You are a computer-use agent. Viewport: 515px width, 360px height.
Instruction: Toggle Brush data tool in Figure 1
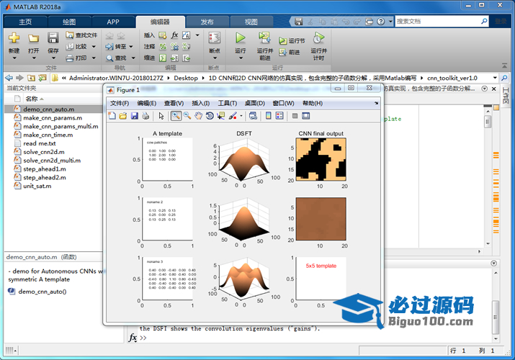point(233,115)
